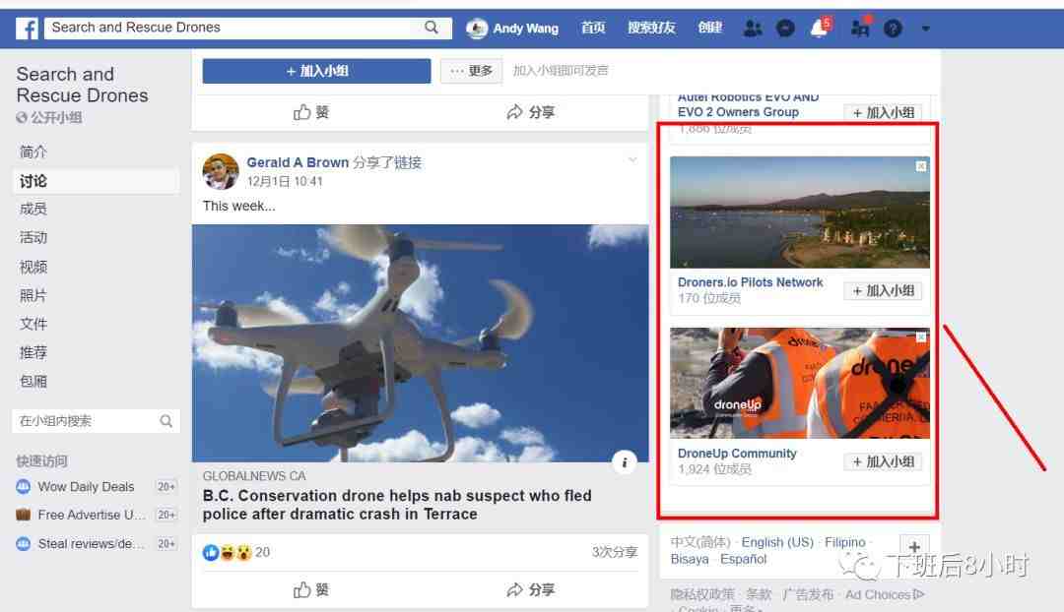Click info icon on drone photo
This screenshot has height=612, width=1064.
click(x=625, y=462)
